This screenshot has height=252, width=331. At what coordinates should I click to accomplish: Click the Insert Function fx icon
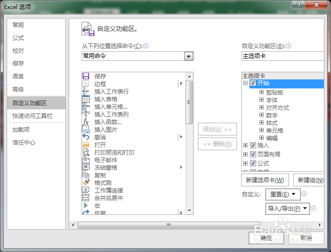tap(86, 122)
